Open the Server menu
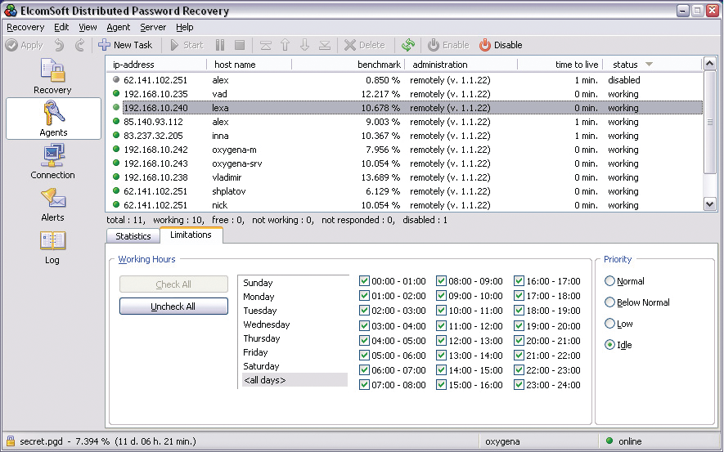 153,27
